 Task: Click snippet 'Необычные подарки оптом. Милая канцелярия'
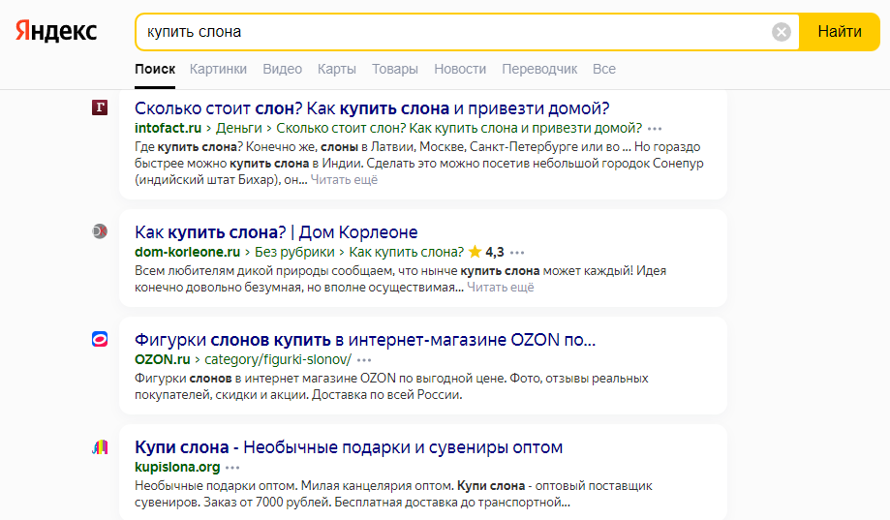[x=294, y=486]
